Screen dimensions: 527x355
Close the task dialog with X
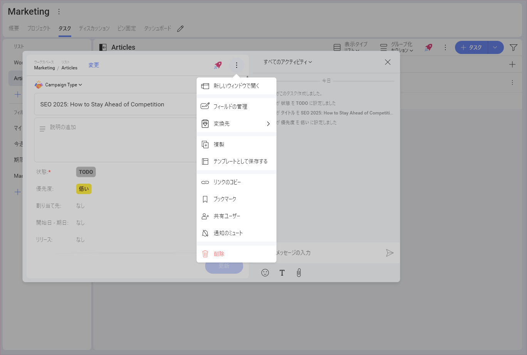388,62
